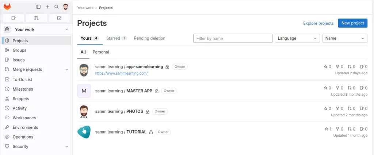Click the app-sammlearning project avatar
This screenshot has height=155, width=374.
click(84, 70)
